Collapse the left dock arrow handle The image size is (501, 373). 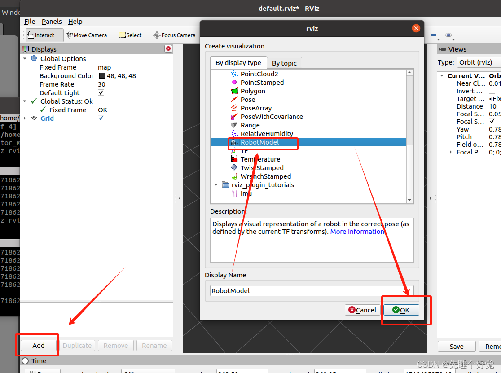(x=180, y=198)
